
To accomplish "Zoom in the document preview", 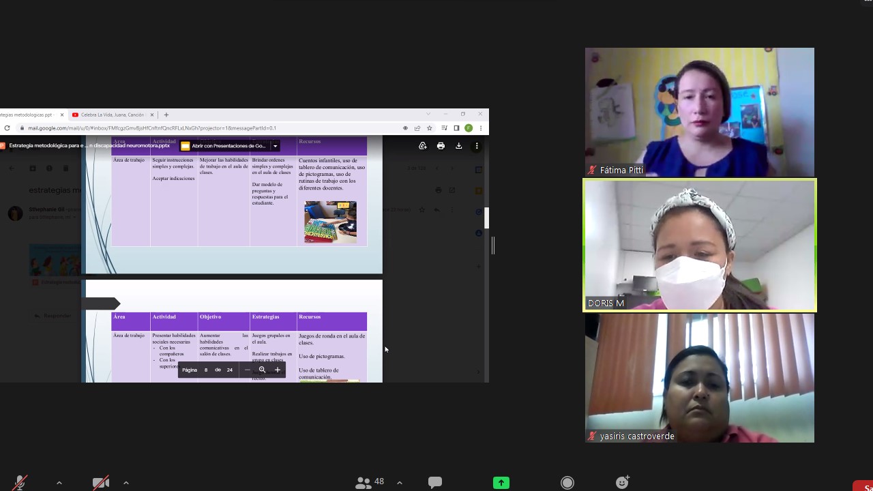I will click(278, 370).
